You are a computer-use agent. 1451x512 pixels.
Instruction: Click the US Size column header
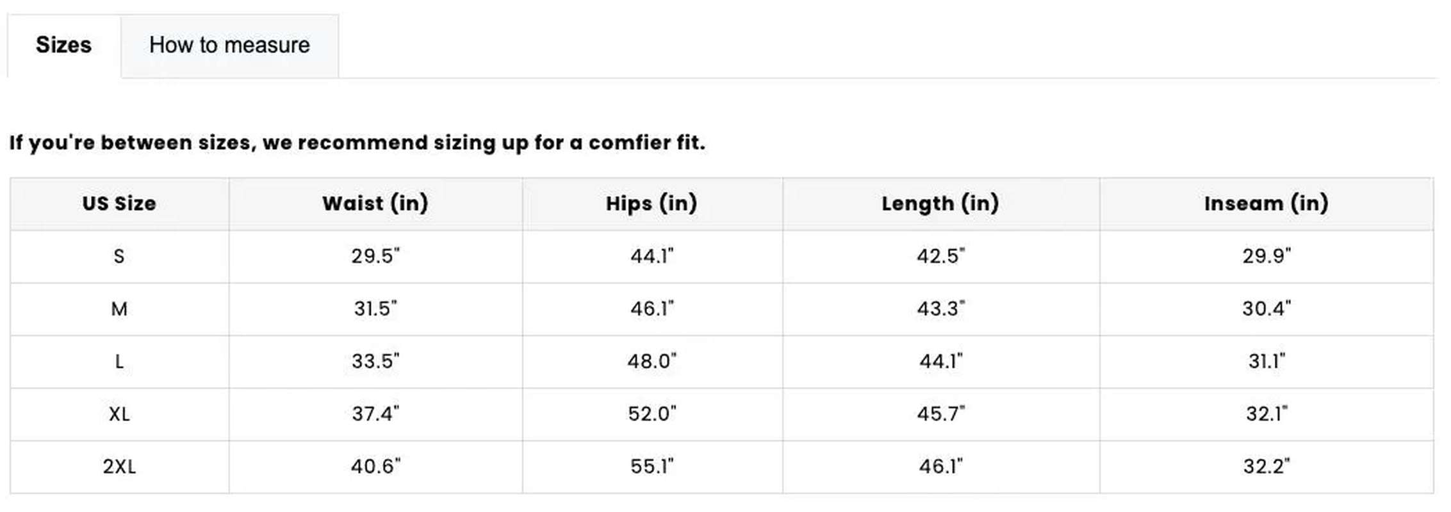click(x=119, y=204)
